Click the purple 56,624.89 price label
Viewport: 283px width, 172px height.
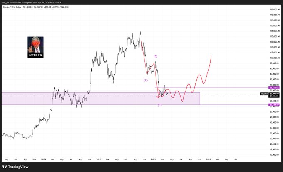274,105
